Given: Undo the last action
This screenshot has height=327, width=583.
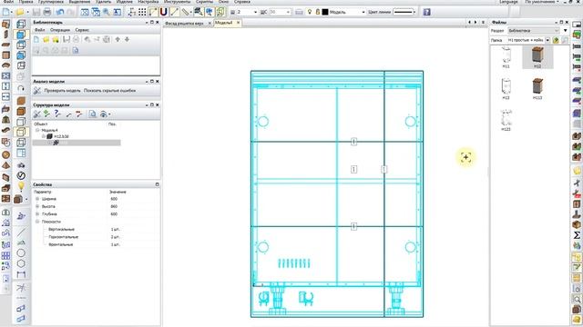Looking at the screenshot, I should click(60, 12).
